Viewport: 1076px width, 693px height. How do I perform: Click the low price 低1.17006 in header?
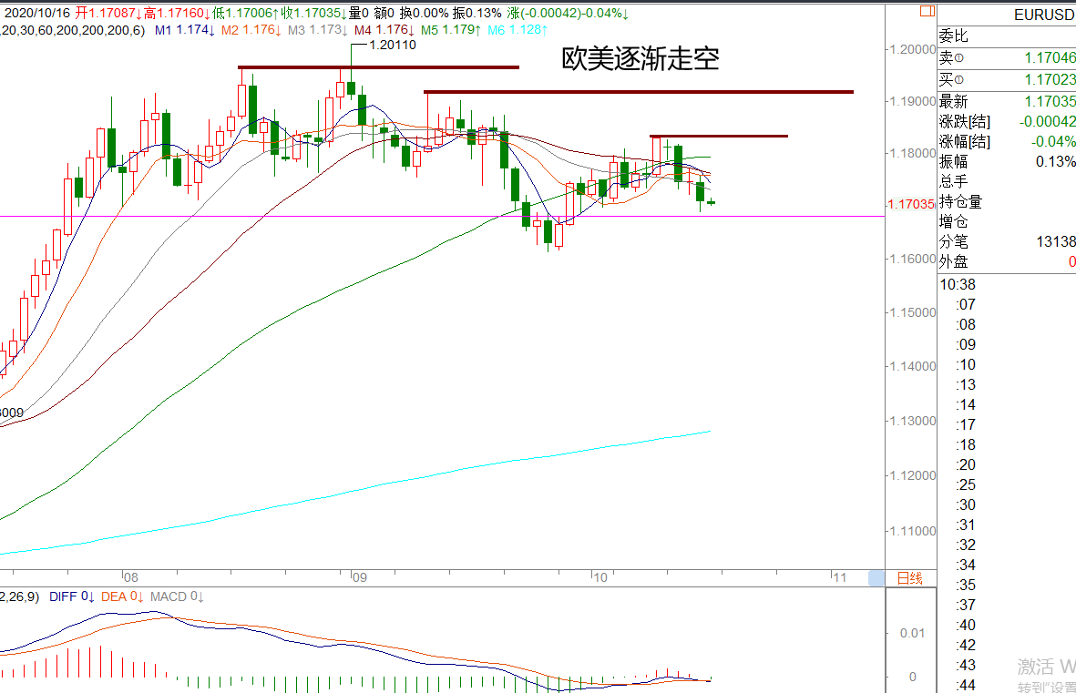tap(245, 13)
